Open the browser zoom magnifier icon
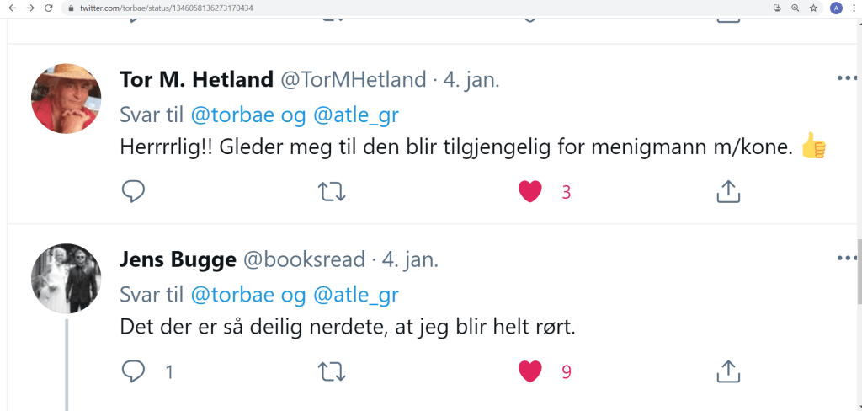Screen dimensions: 862x411 point(795,8)
